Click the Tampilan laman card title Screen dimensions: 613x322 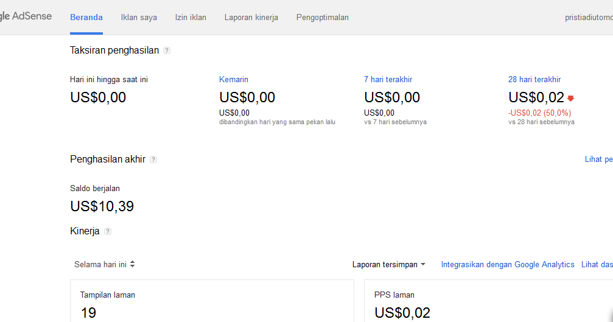click(x=108, y=295)
